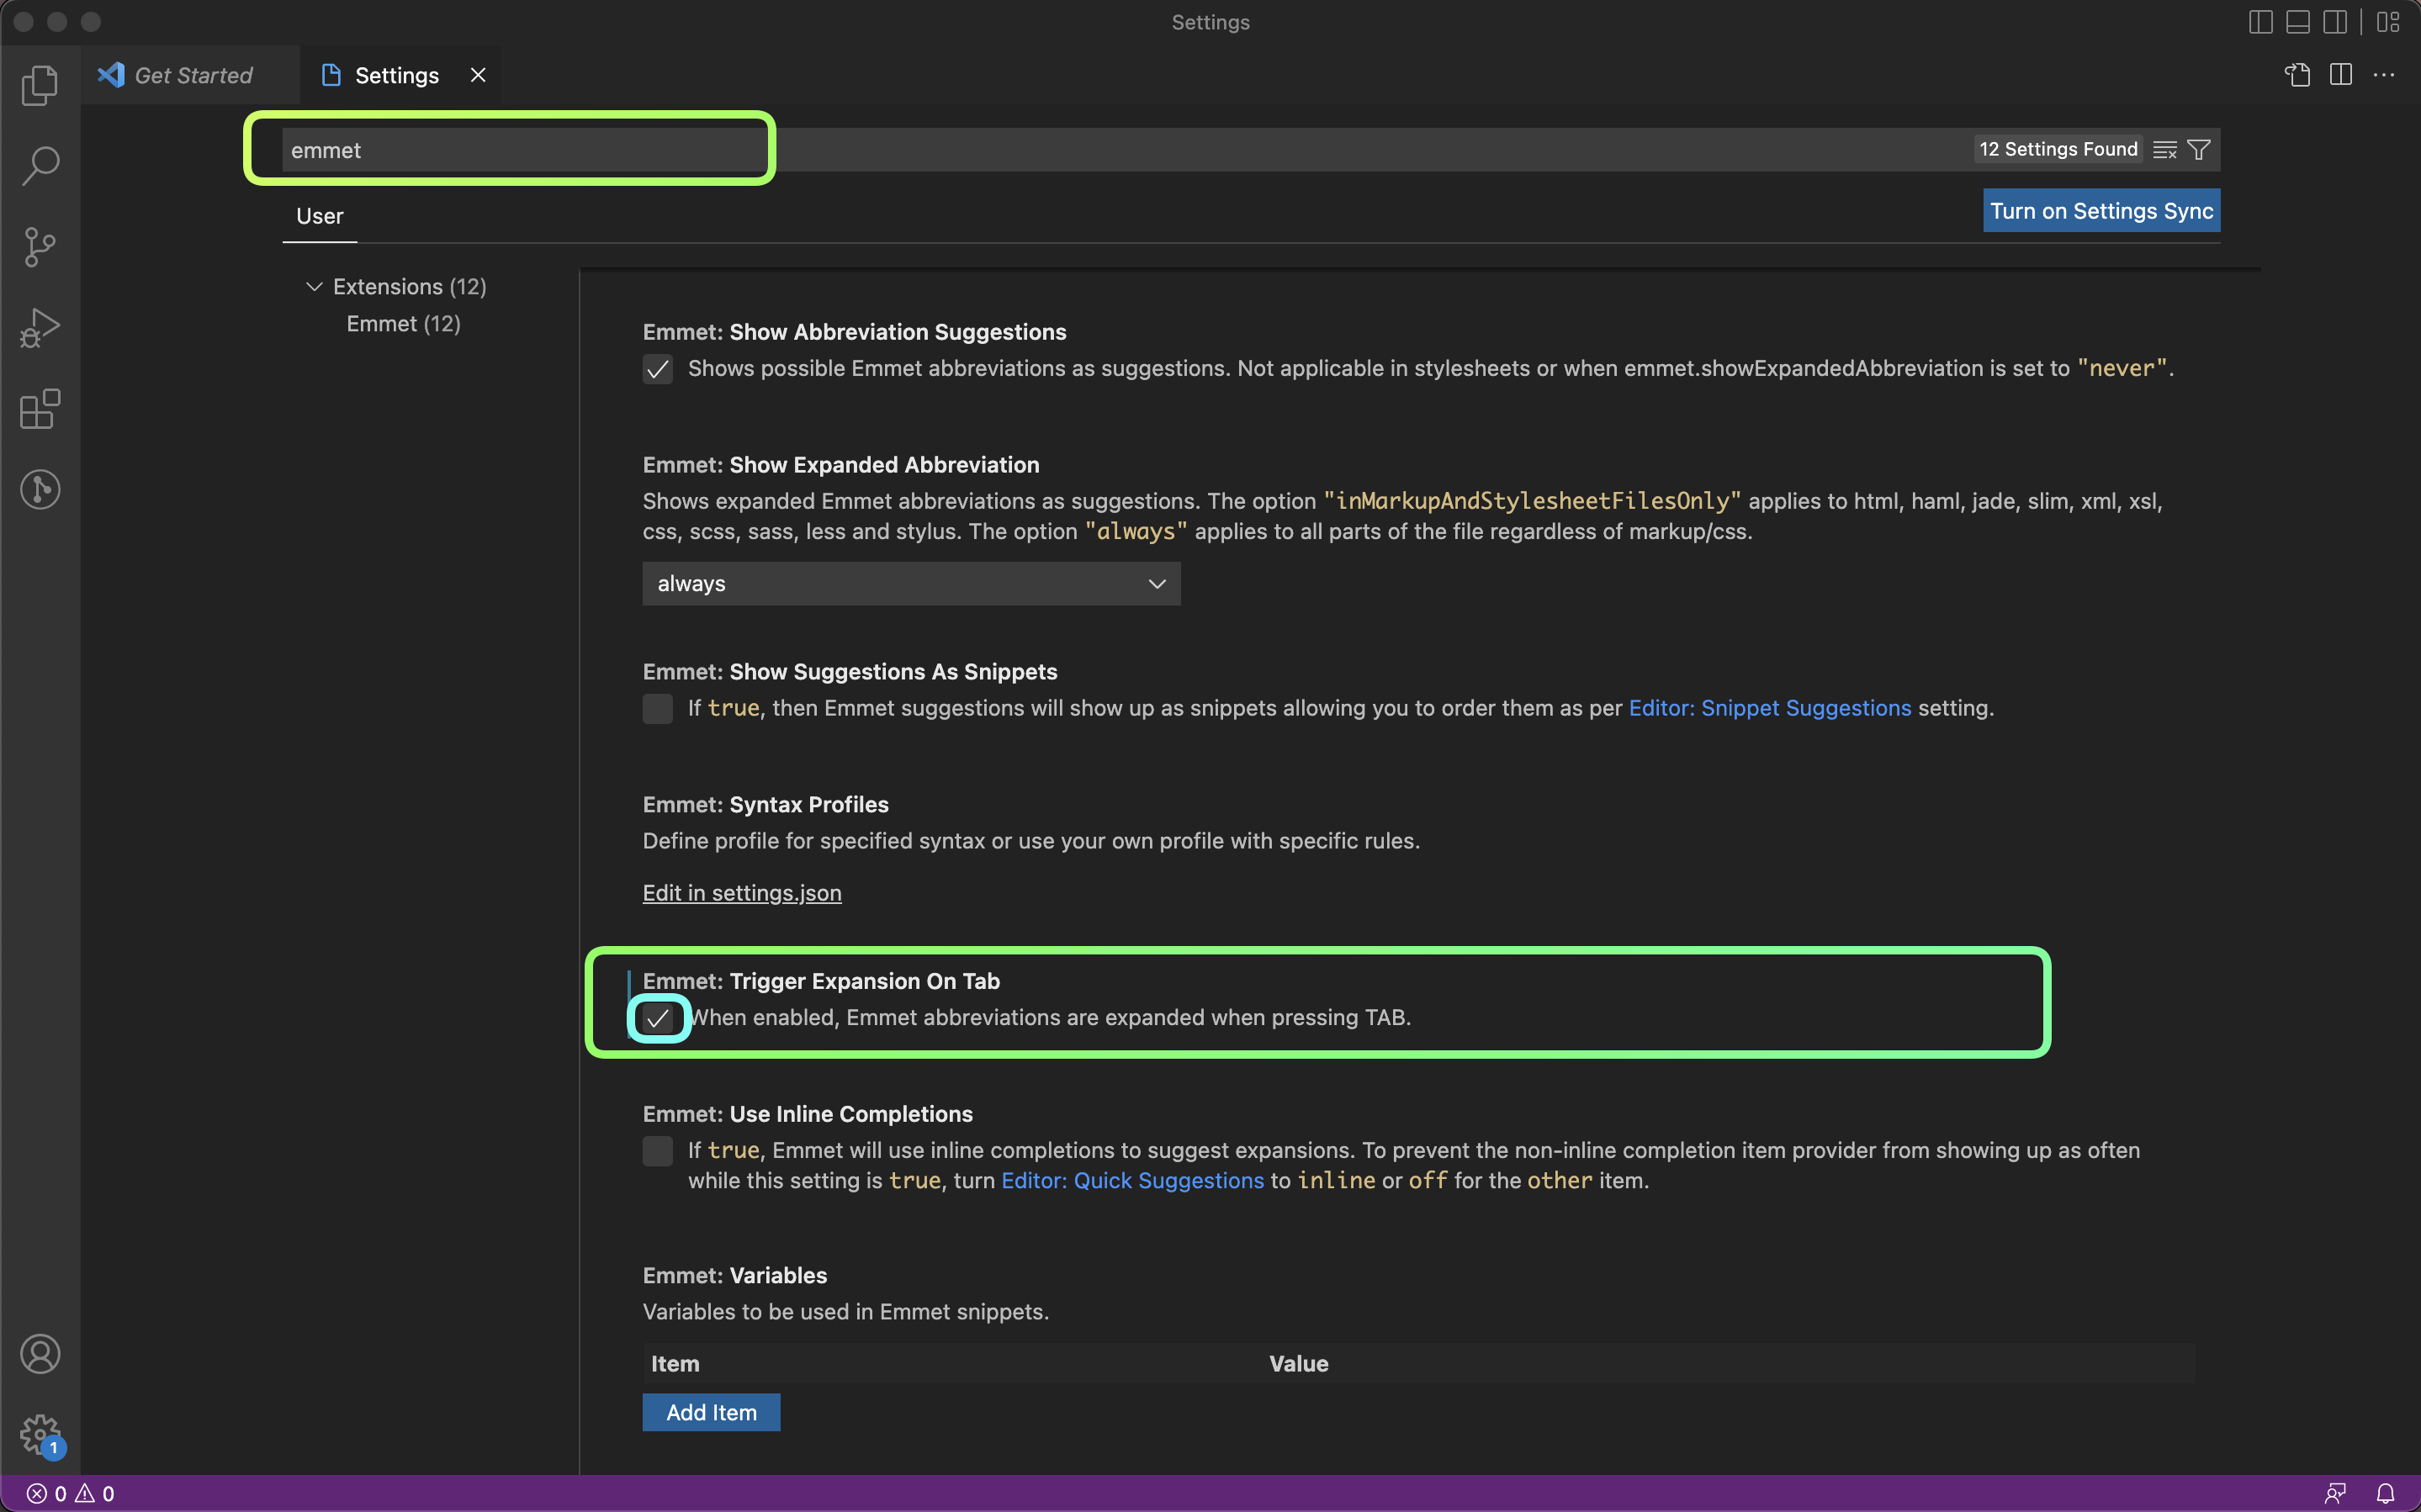
Task: Open Edit in settings.json link
Action: (x=741, y=893)
